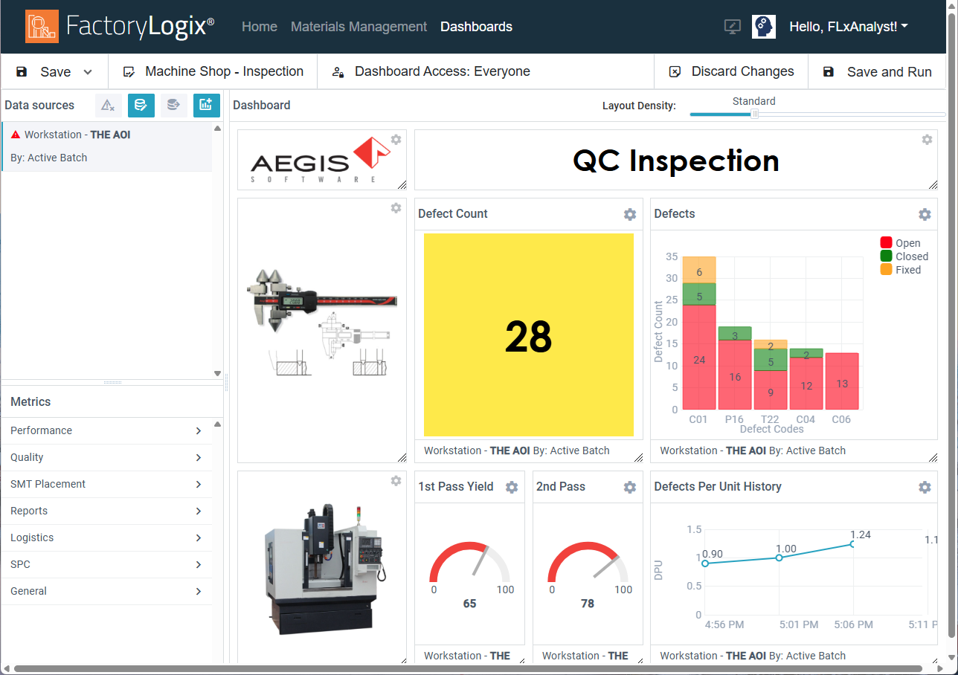
Task: Click the presentation screen icon in the header
Action: (732, 26)
